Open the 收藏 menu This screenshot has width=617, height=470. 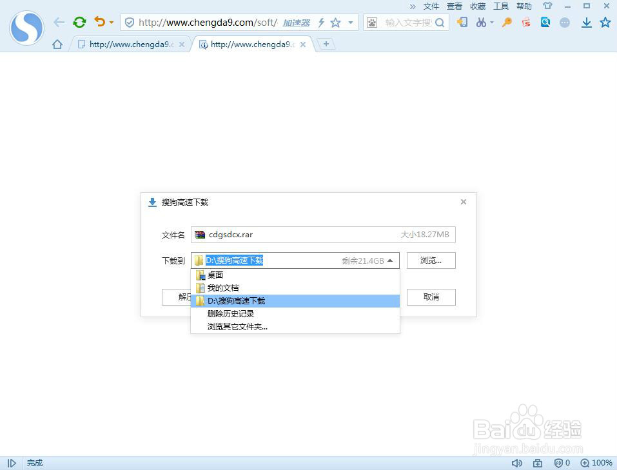(x=478, y=6)
